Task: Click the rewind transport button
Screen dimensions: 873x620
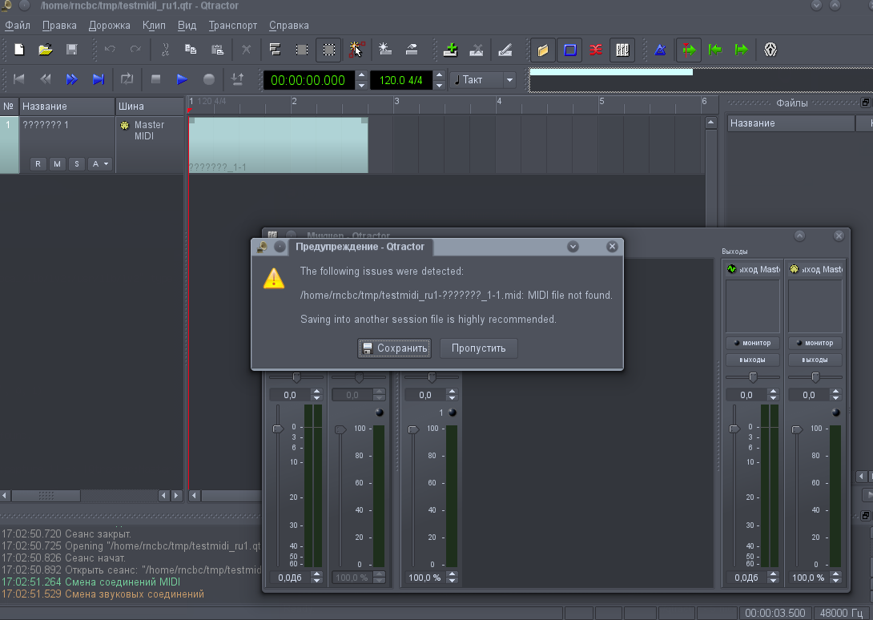Action: coord(45,79)
